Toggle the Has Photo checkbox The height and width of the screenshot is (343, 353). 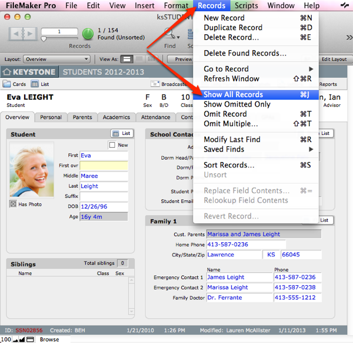[13, 204]
